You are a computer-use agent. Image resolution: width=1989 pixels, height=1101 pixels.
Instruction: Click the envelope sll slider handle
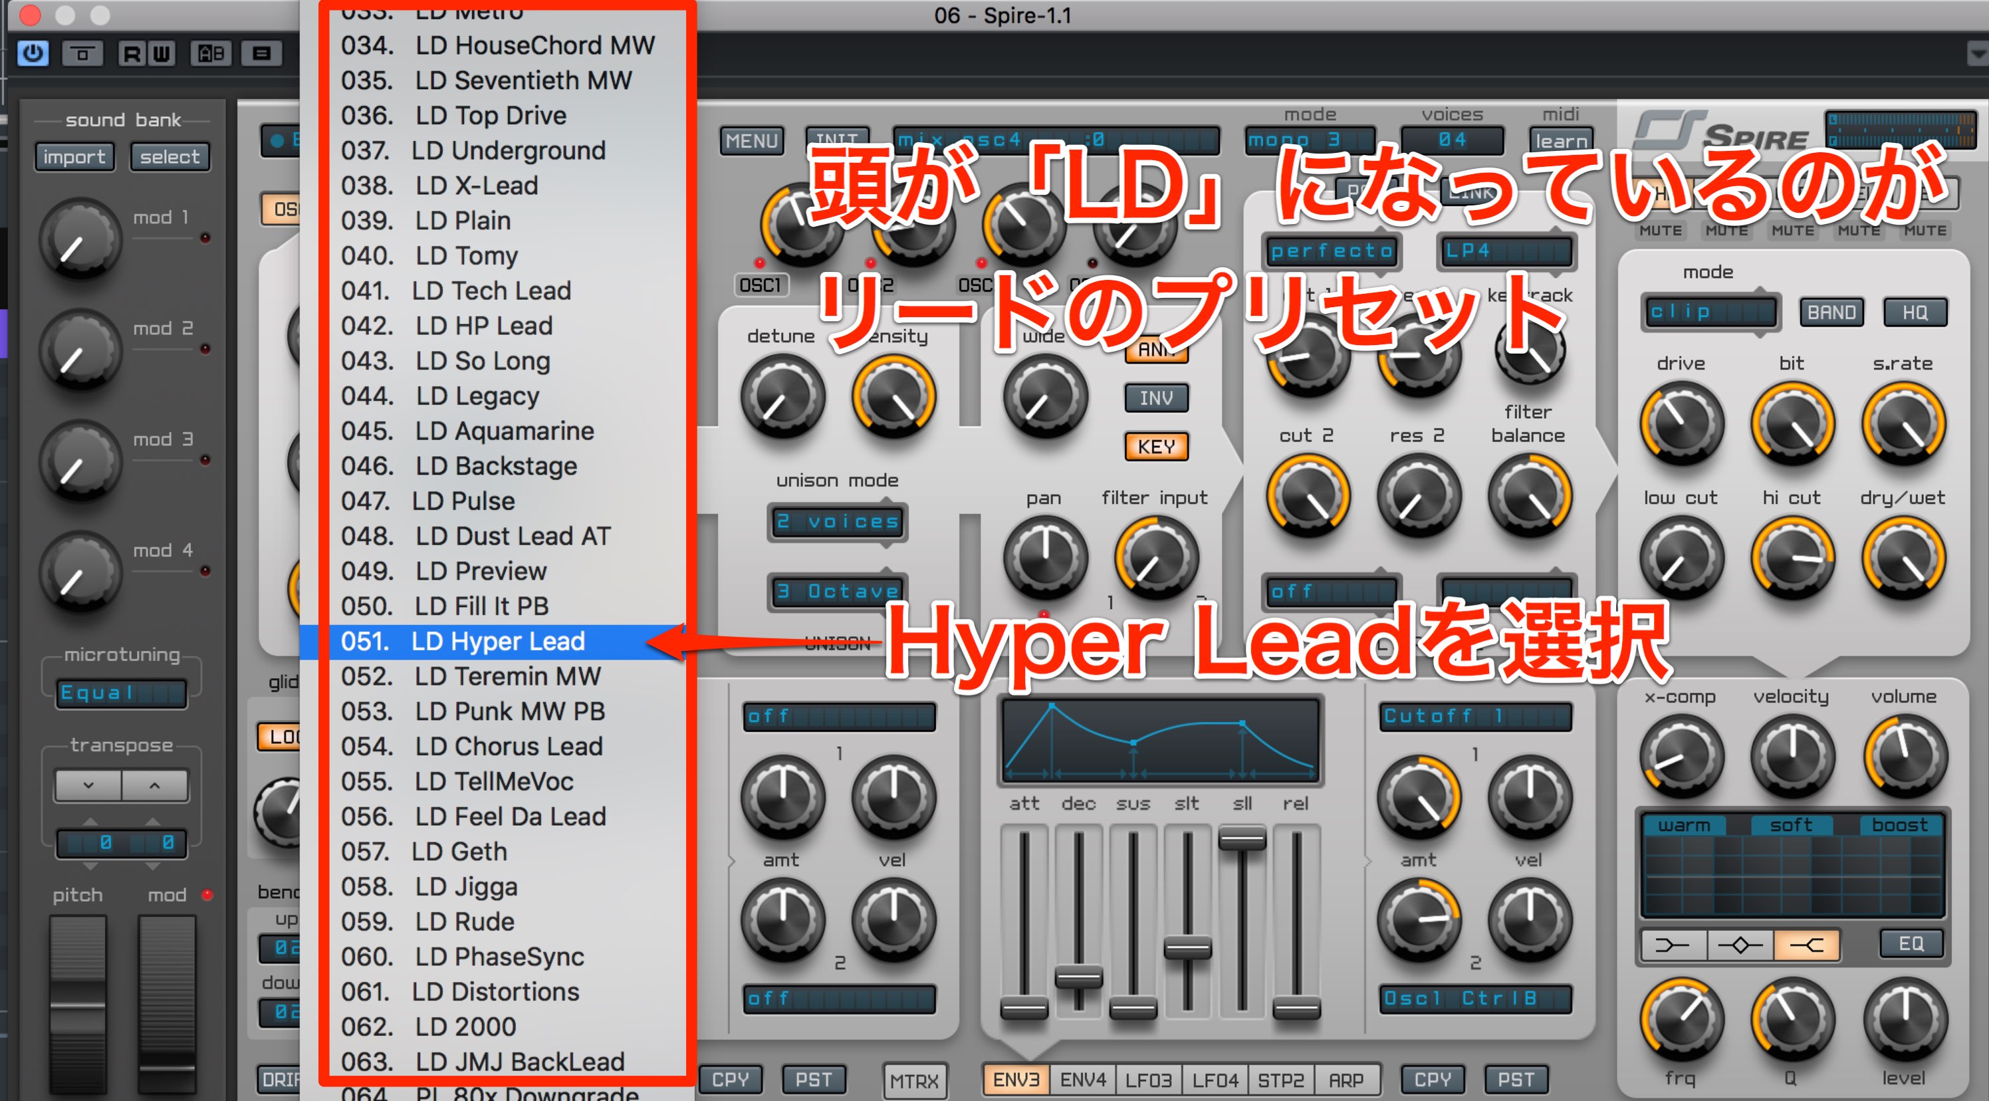coord(1242,838)
